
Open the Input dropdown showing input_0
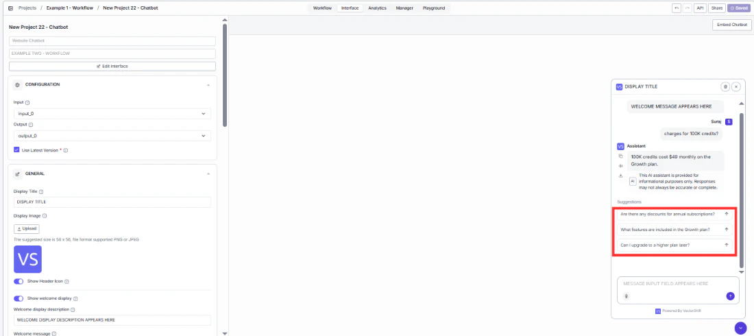point(112,114)
